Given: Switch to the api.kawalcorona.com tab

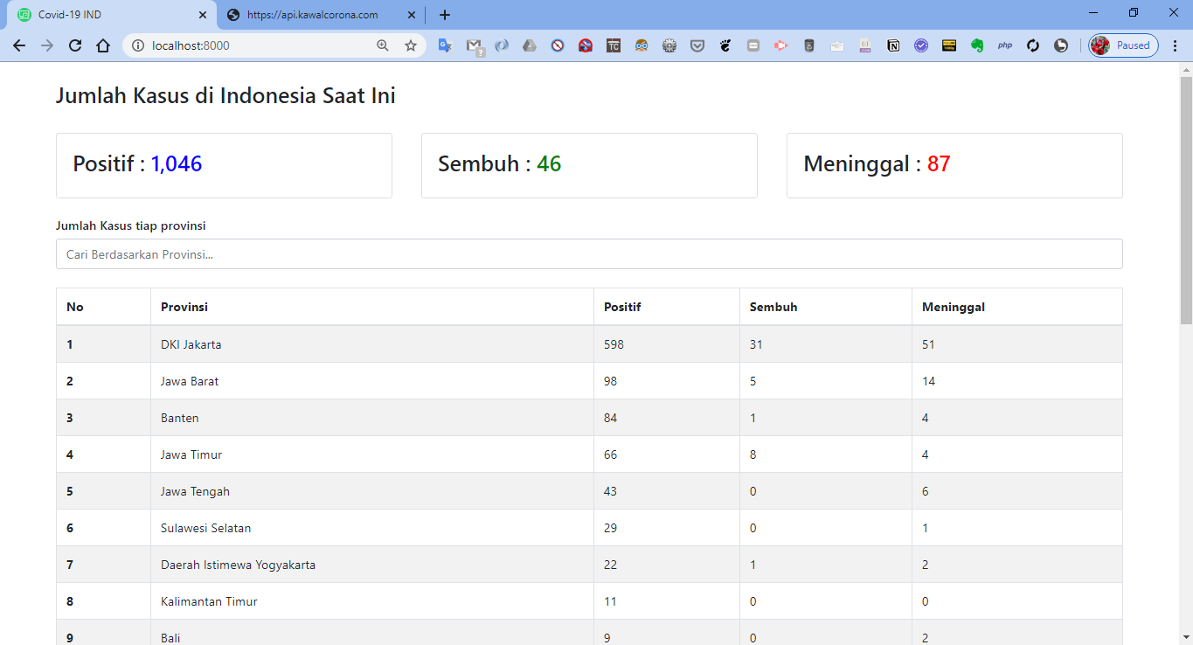Looking at the screenshot, I should [x=320, y=15].
